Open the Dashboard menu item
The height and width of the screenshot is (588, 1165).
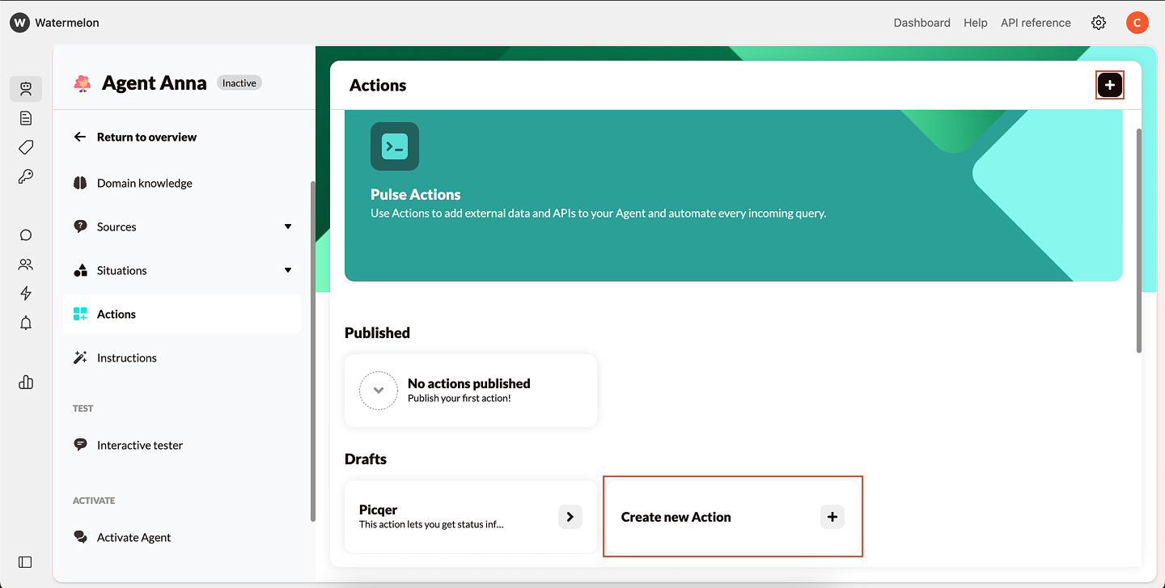tap(921, 23)
